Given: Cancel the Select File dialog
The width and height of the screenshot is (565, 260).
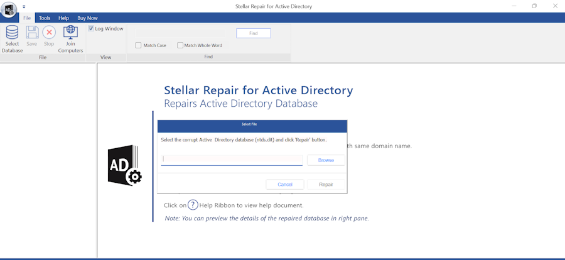Looking at the screenshot, I should [285, 184].
